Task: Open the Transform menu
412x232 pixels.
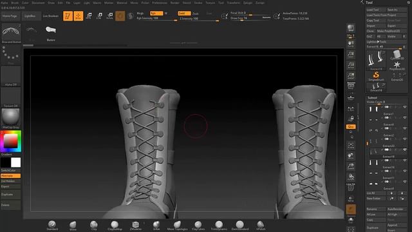Action: click(233, 3)
